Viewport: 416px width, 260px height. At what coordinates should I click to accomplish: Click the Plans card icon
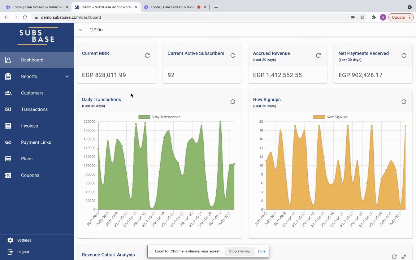pyautogui.click(x=8, y=159)
